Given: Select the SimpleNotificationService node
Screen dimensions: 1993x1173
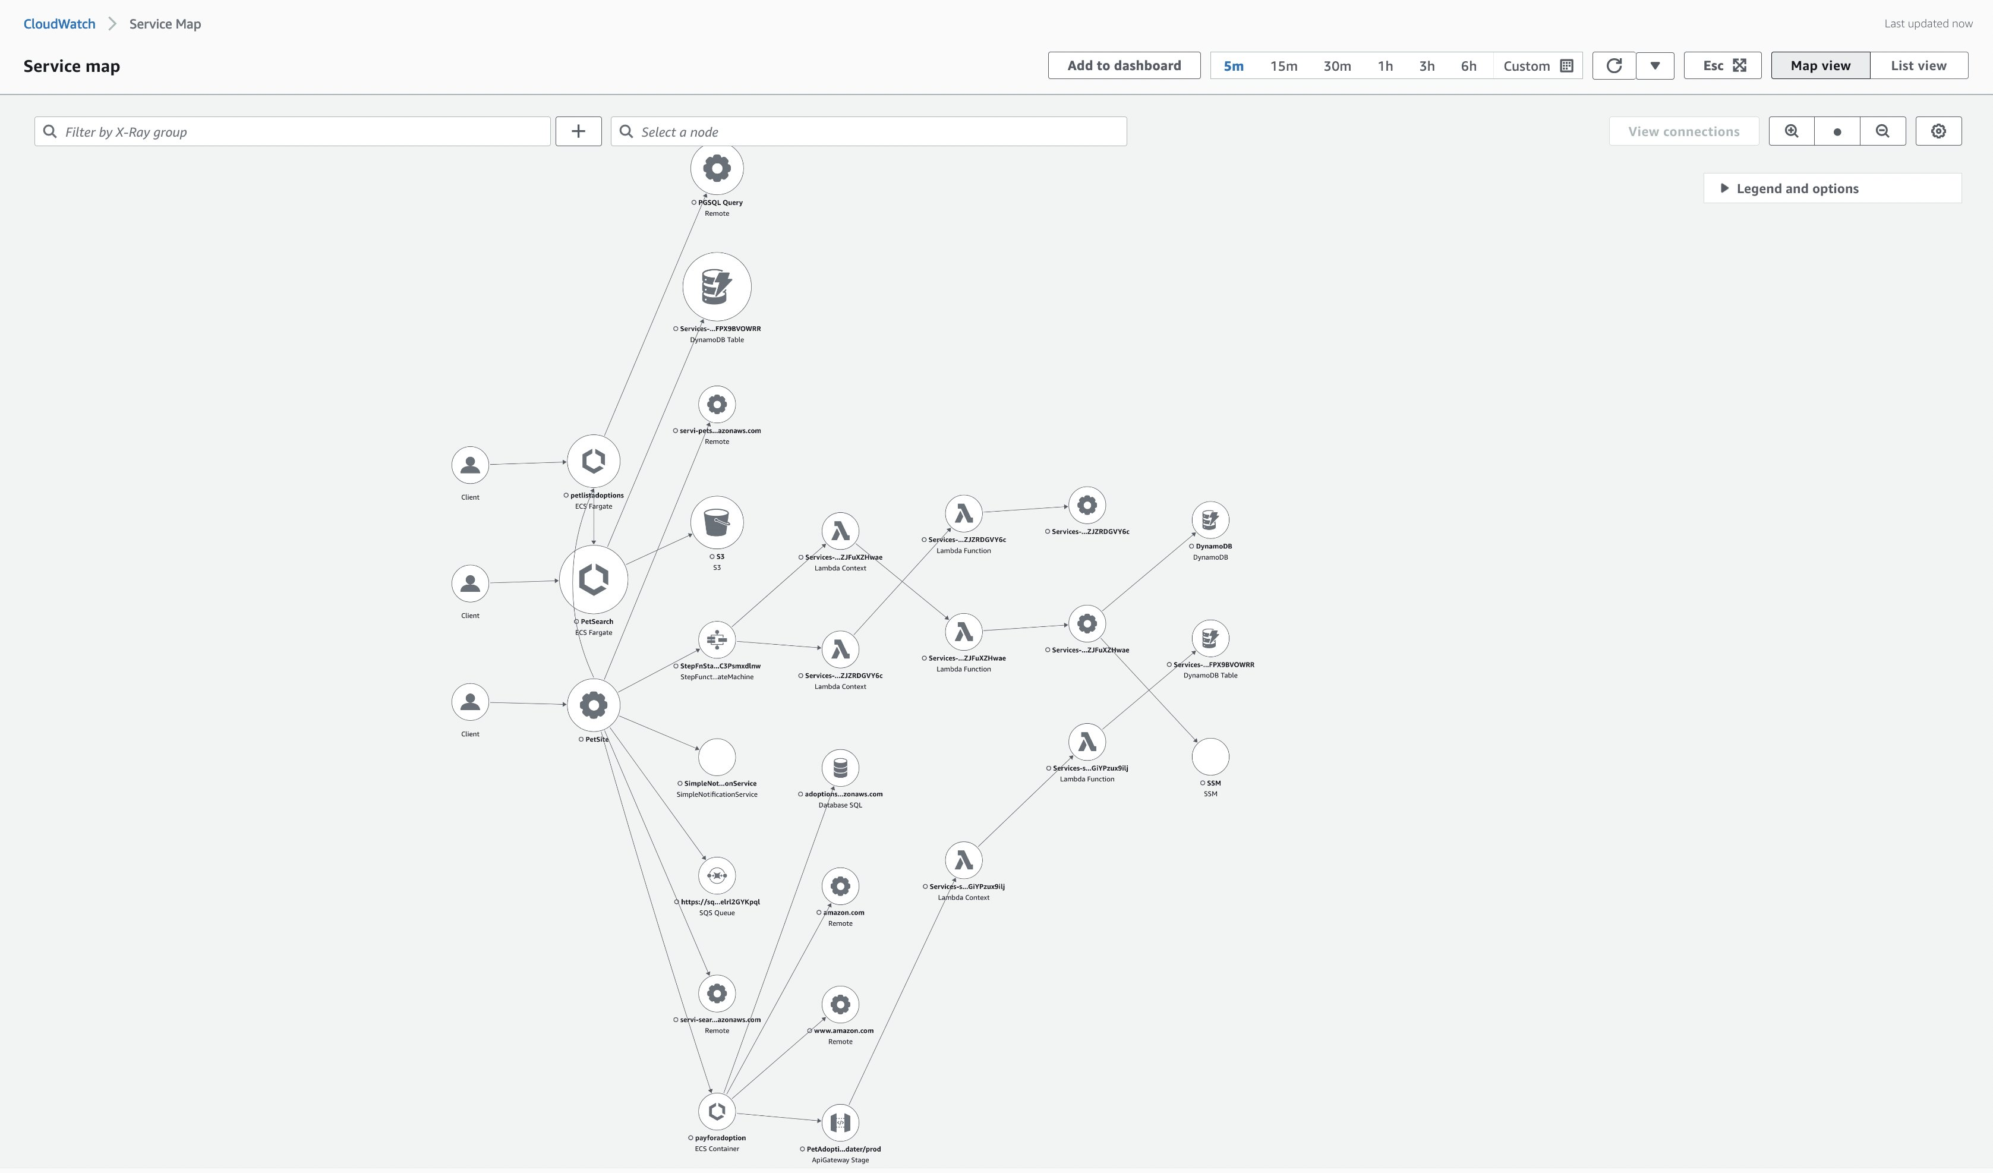Looking at the screenshot, I should tap(717, 757).
